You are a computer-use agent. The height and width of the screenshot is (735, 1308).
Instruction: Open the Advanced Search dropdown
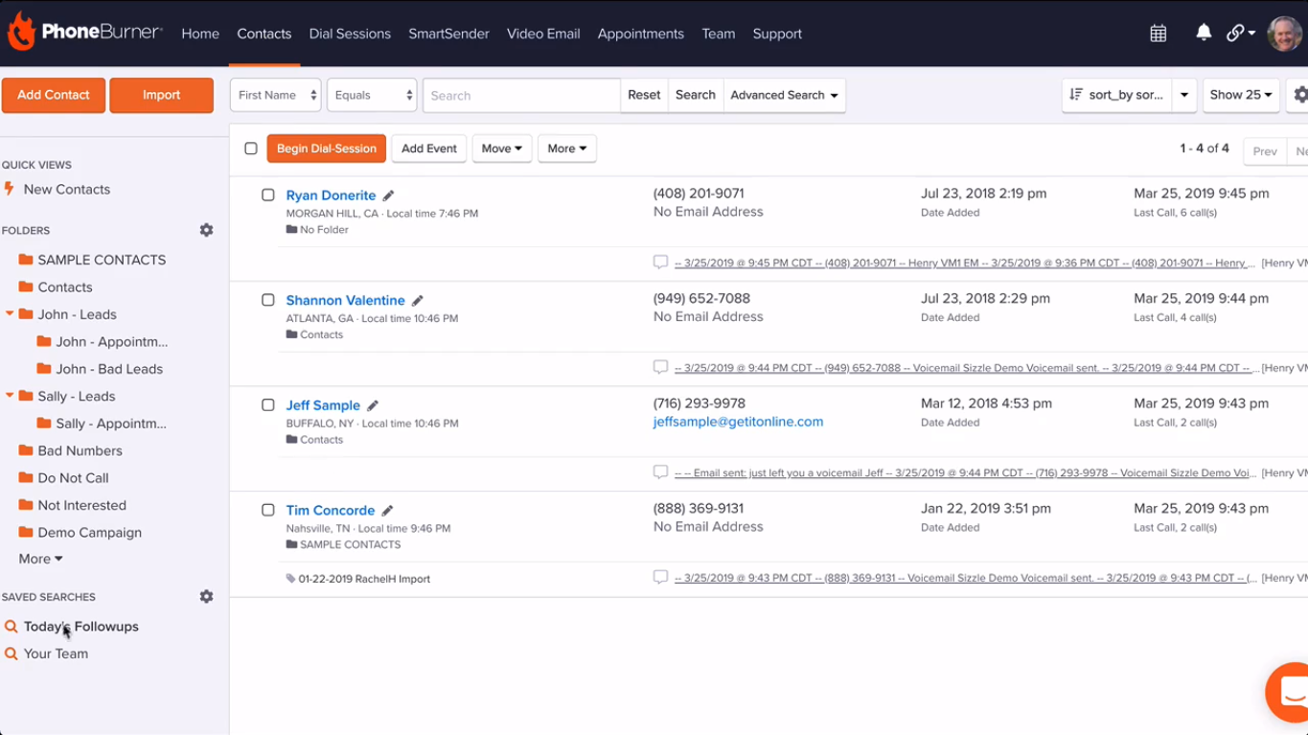click(784, 95)
